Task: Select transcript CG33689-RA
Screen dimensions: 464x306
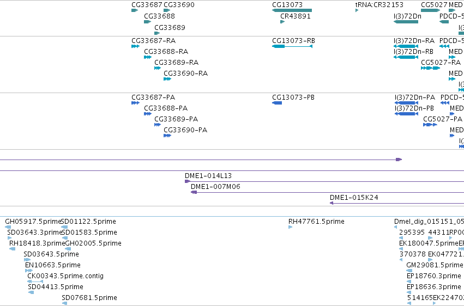Action: click(x=158, y=68)
